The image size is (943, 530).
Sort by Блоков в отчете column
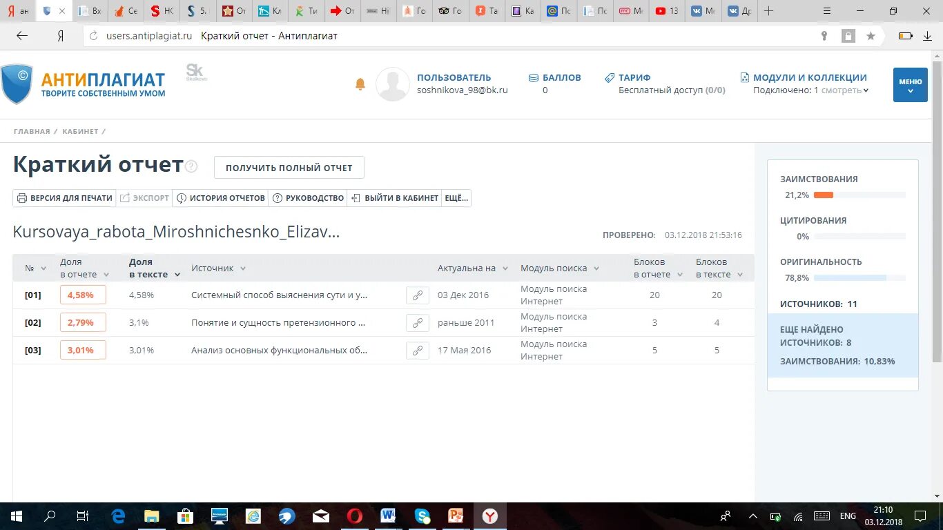click(679, 275)
